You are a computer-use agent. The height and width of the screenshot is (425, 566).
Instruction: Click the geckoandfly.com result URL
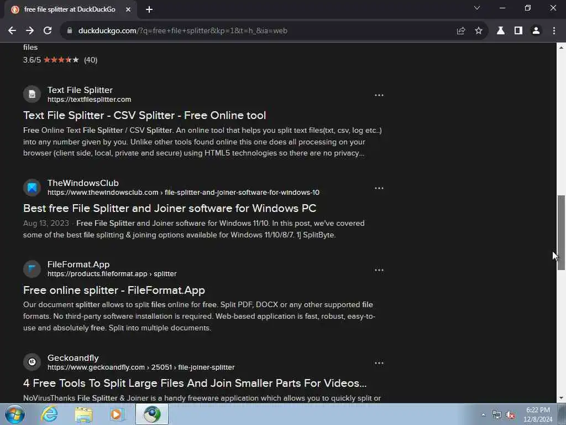tap(141, 367)
